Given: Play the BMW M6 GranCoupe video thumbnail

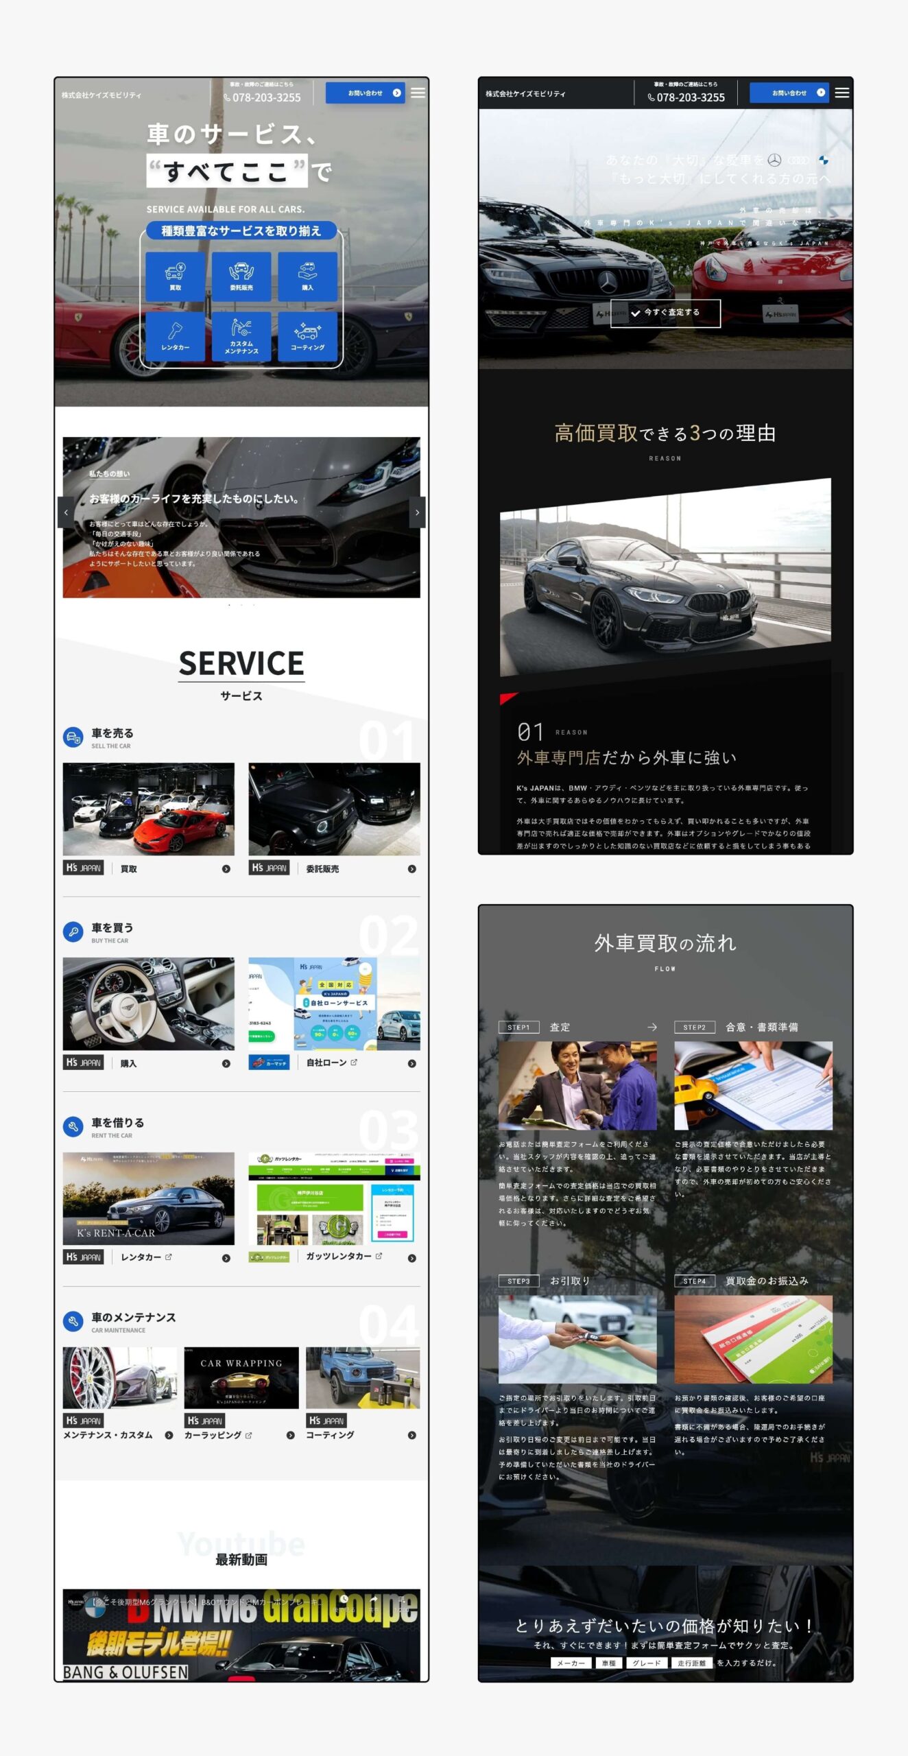Looking at the screenshot, I should pos(241,1634).
